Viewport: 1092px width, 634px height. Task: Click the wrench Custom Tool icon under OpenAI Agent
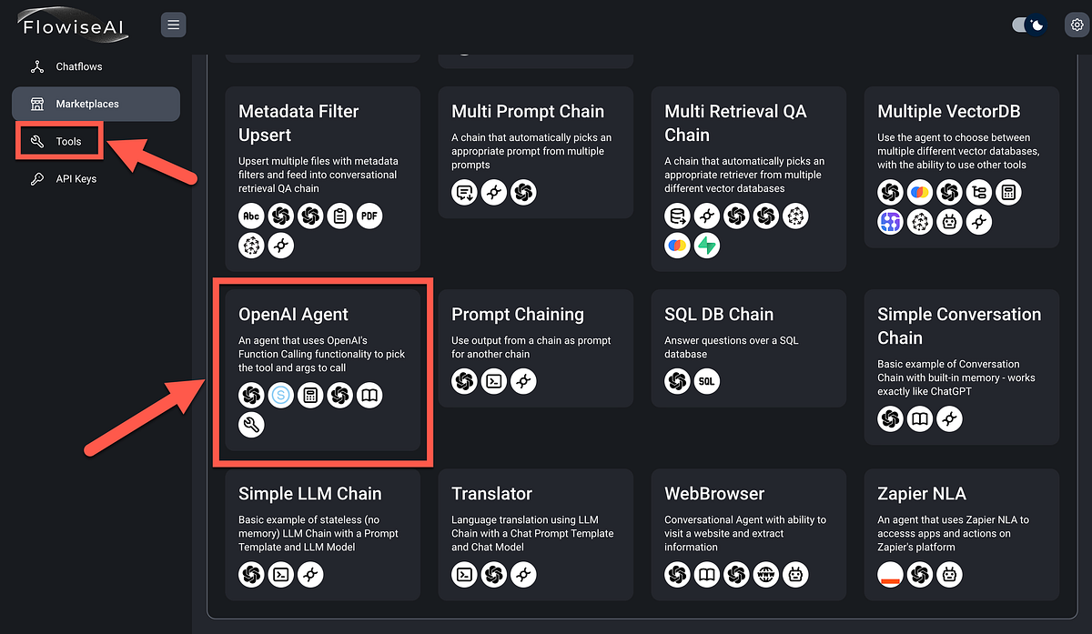tap(251, 424)
